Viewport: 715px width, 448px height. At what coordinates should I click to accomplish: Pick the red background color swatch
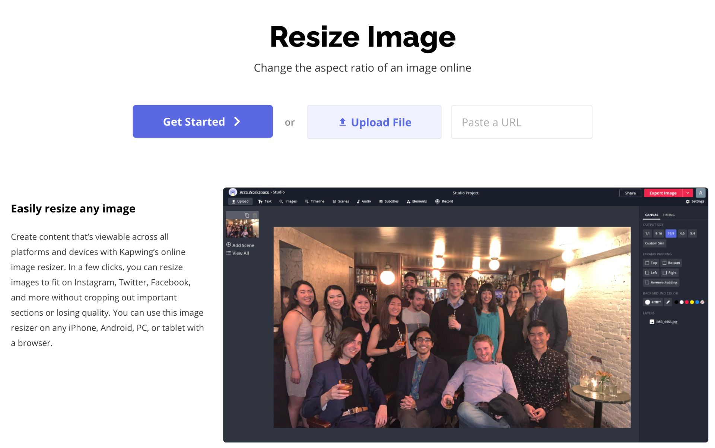(x=687, y=302)
